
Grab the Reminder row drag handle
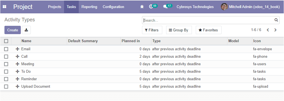pos(17,79)
